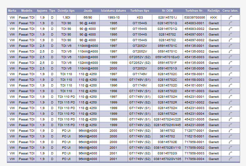Click price phone icon in row 454161-0003
This screenshot has height=166, width=246.
230,91
